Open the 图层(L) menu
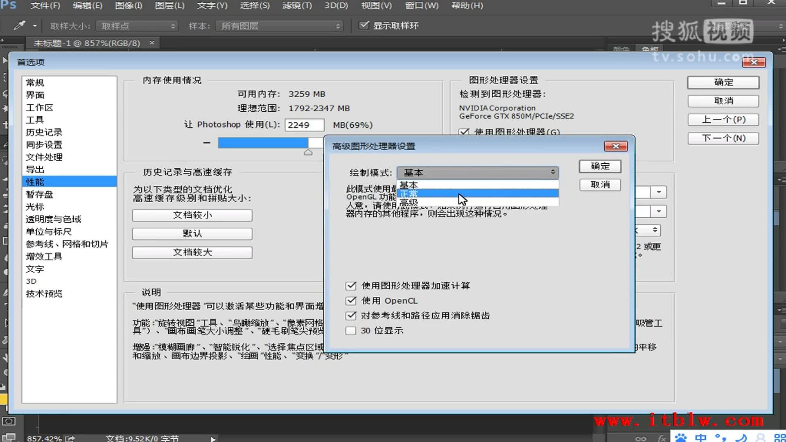Image resolution: width=786 pixels, height=442 pixels. pyautogui.click(x=169, y=5)
